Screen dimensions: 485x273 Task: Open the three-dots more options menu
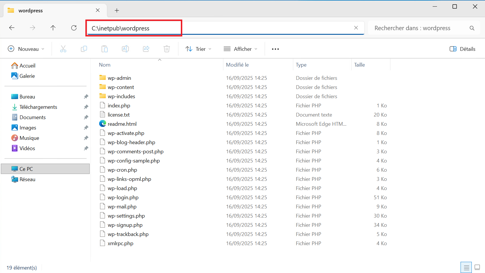pyautogui.click(x=275, y=49)
